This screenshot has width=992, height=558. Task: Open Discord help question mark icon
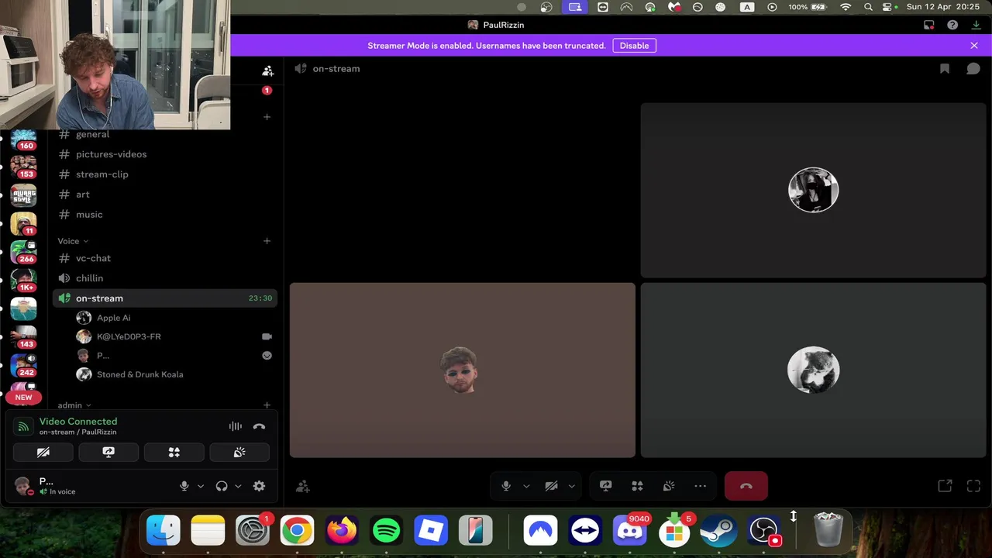pyautogui.click(x=952, y=25)
